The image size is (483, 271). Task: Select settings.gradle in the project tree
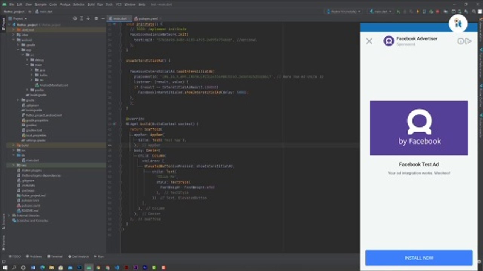(33, 140)
